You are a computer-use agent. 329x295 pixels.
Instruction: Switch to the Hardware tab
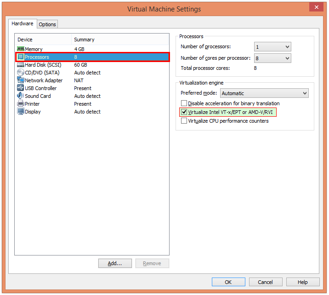(23, 23)
